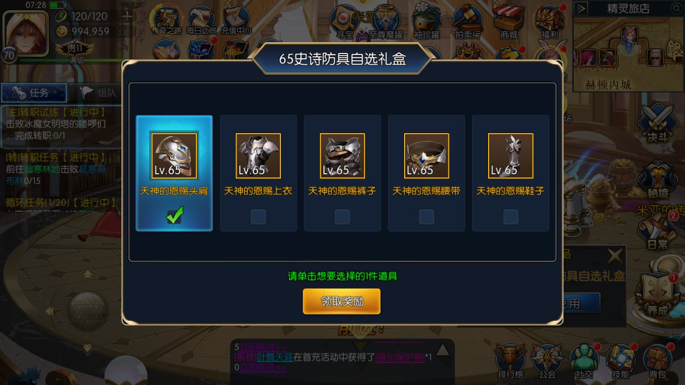Open the 公会 guild icon
Image resolution: width=685 pixels, height=385 pixels.
(547, 361)
